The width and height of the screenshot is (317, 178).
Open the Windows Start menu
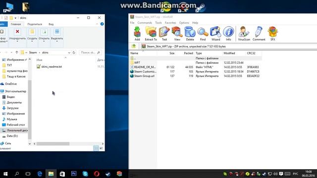[x=5, y=174]
